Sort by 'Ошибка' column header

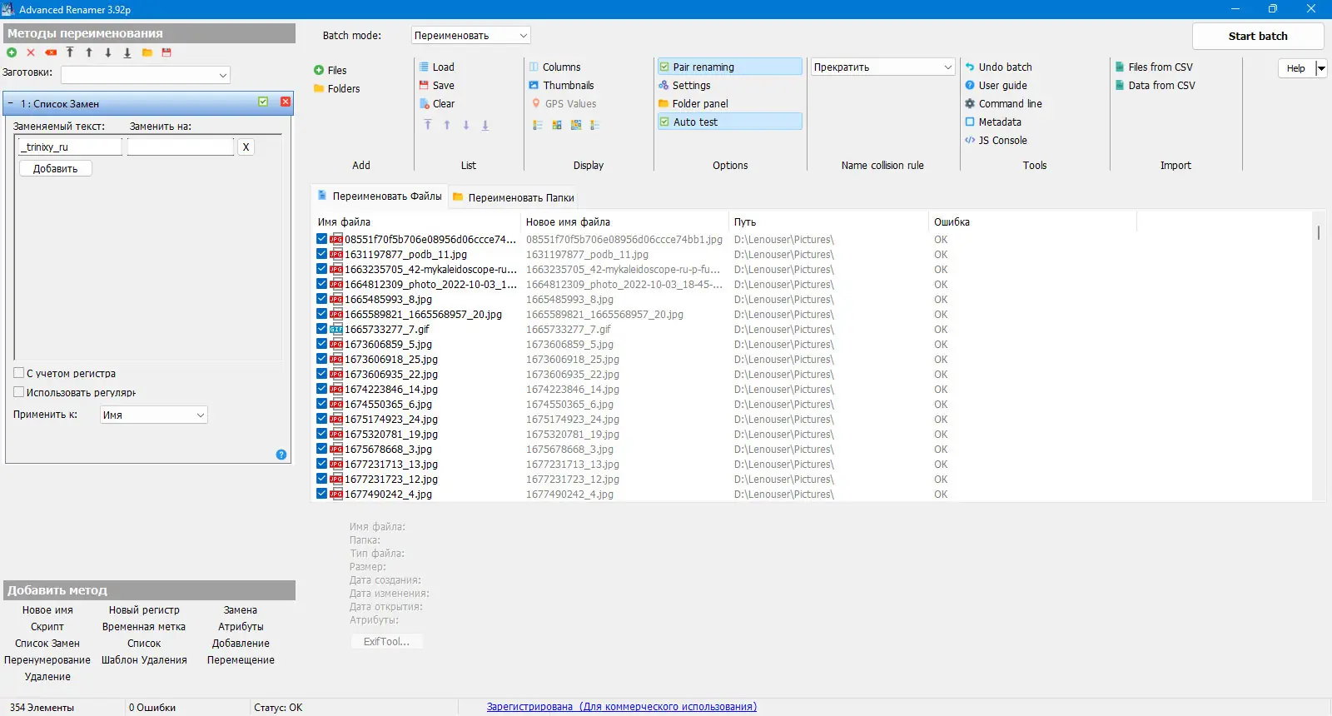(1032, 221)
